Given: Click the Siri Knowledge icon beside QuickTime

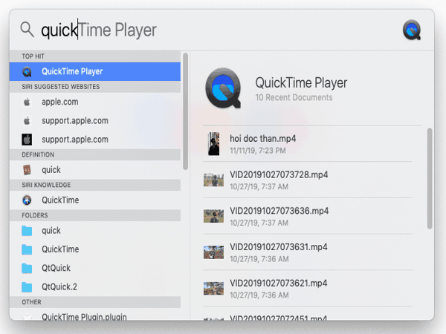Looking at the screenshot, I should [27, 200].
